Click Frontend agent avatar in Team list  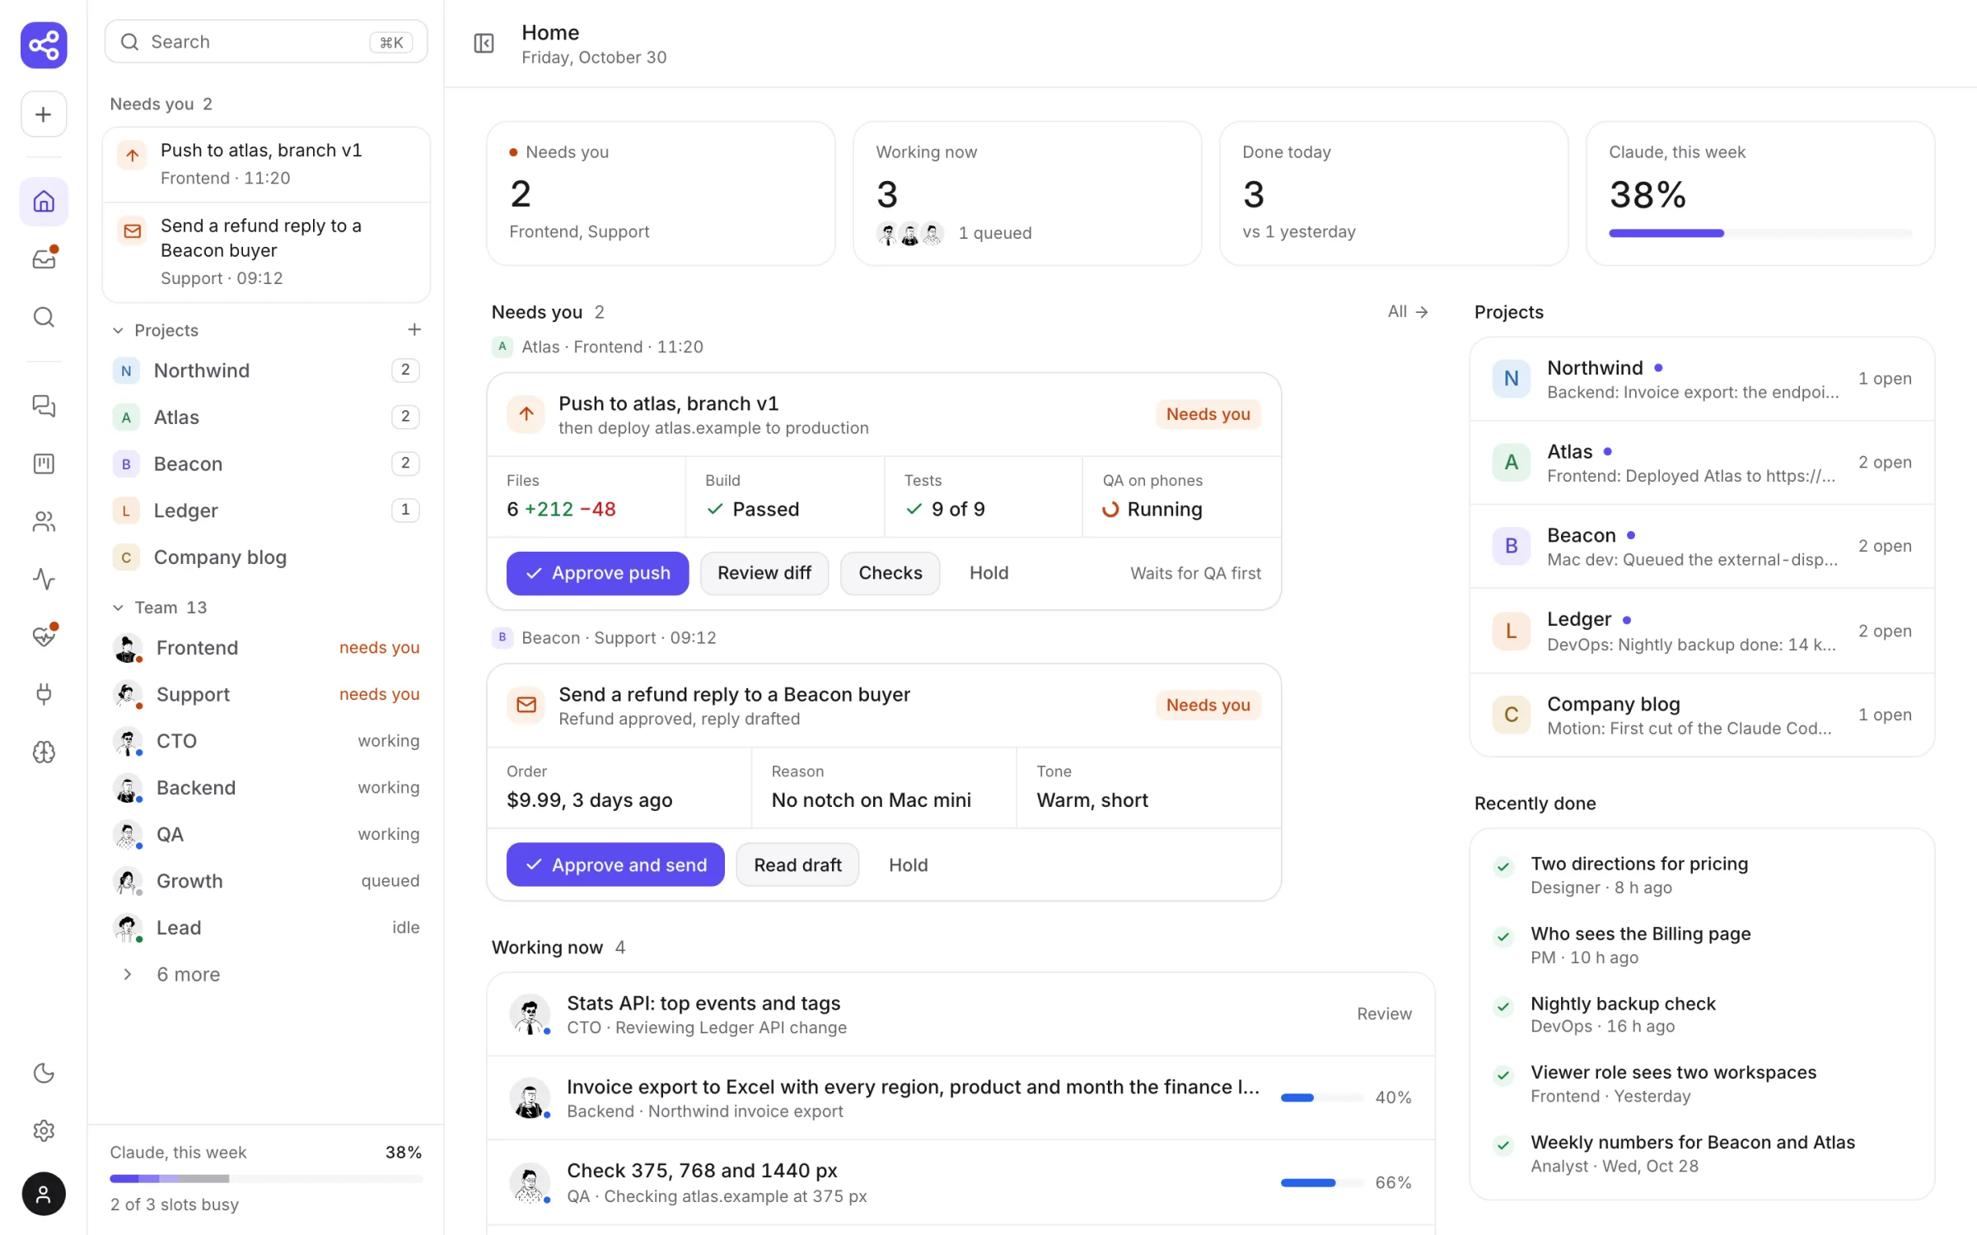tap(127, 648)
